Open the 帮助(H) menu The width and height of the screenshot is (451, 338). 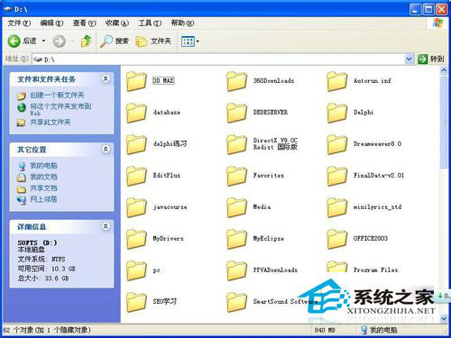182,23
